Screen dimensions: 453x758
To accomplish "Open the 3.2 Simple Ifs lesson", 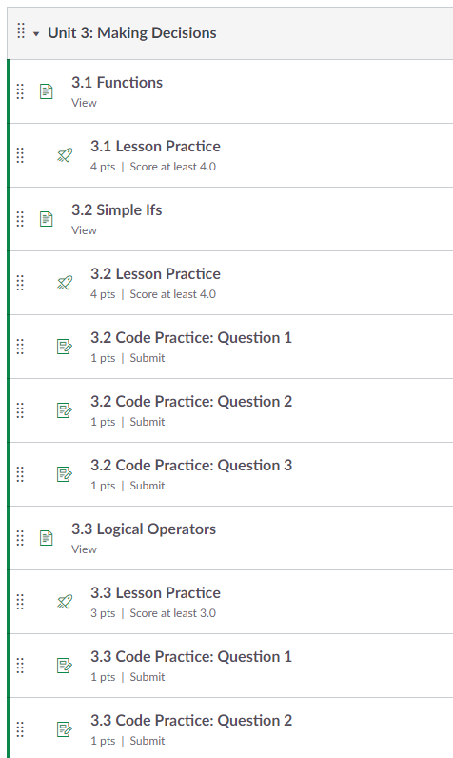I will pyautogui.click(x=116, y=210).
